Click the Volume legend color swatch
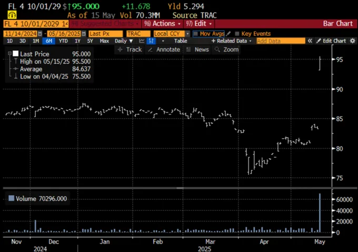This screenshot has width=358, height=252. (11, 198)
